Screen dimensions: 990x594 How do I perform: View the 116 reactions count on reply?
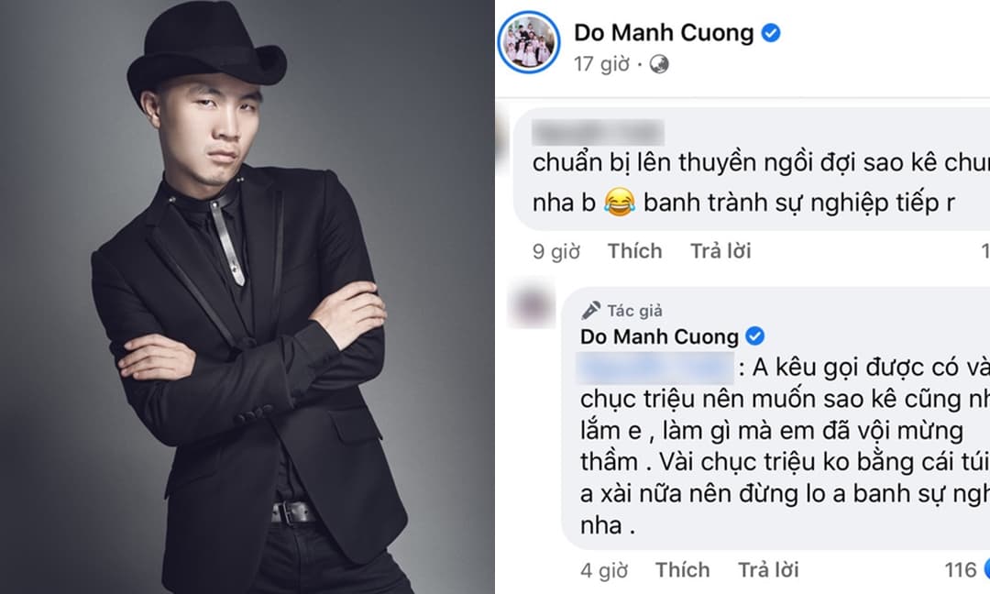coord(961,570)
